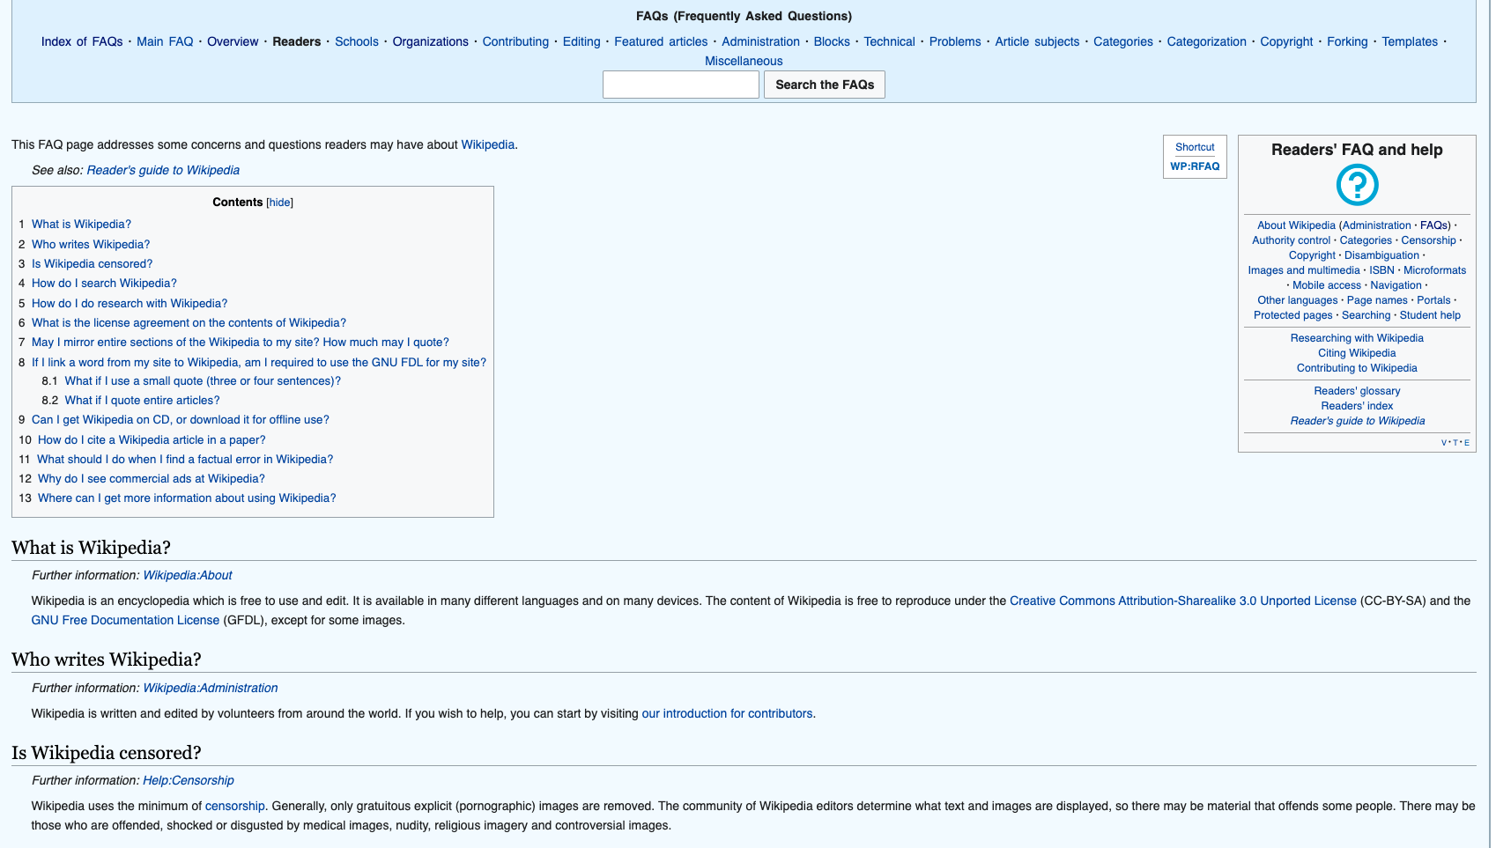The image size is (1496, 848).
Task: Open 'our introduction for contributors' link
Action: pos(727,713)
